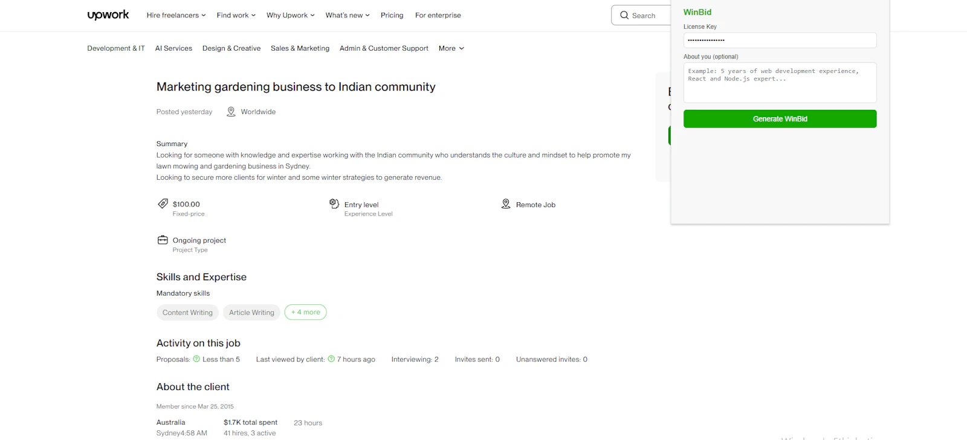Click the $100.00 fixed-price amount
967x440 pixels.
point(186,204)
